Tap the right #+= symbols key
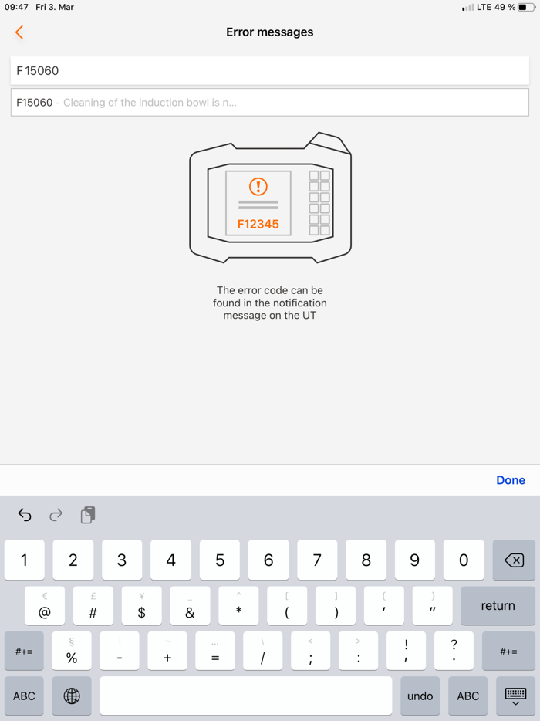Screen dimensions: 540x721 coord(508,651)
